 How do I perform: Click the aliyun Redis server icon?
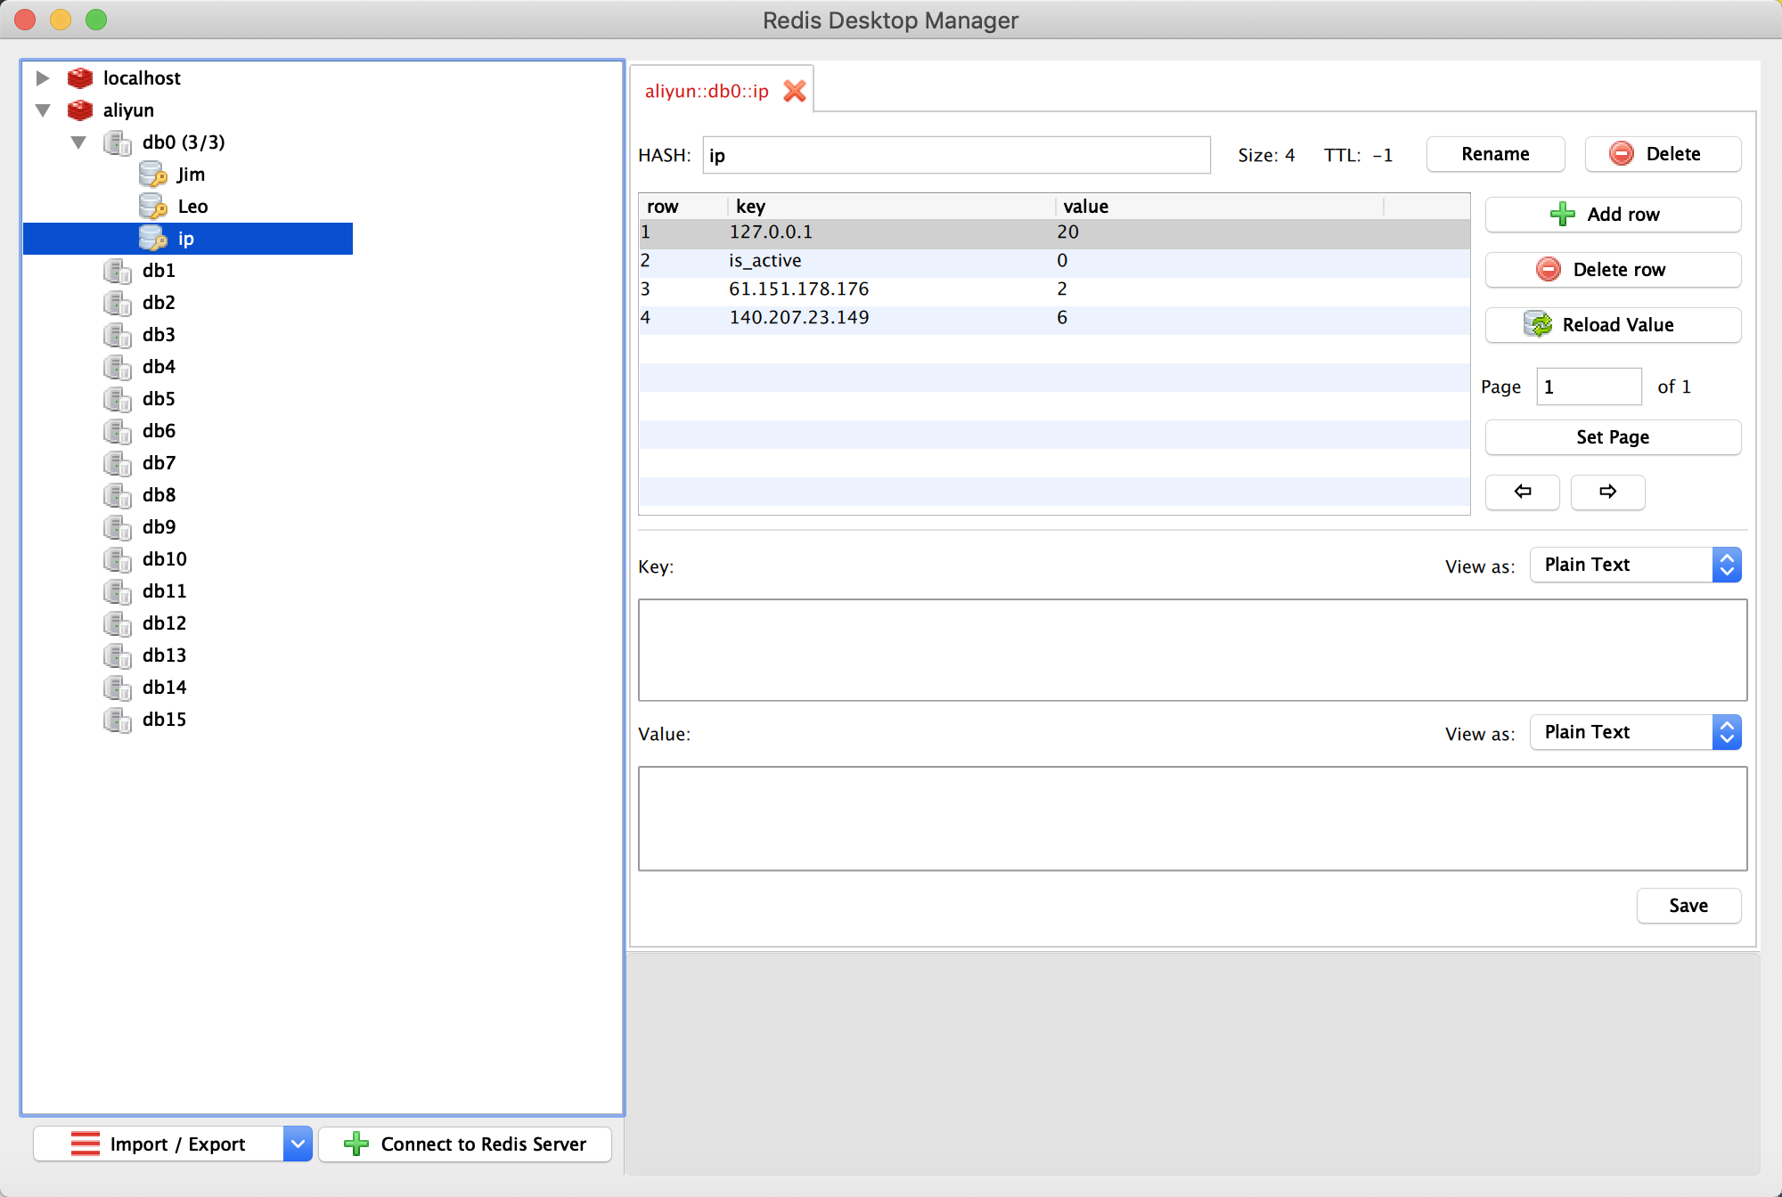(x=80, y=110)
